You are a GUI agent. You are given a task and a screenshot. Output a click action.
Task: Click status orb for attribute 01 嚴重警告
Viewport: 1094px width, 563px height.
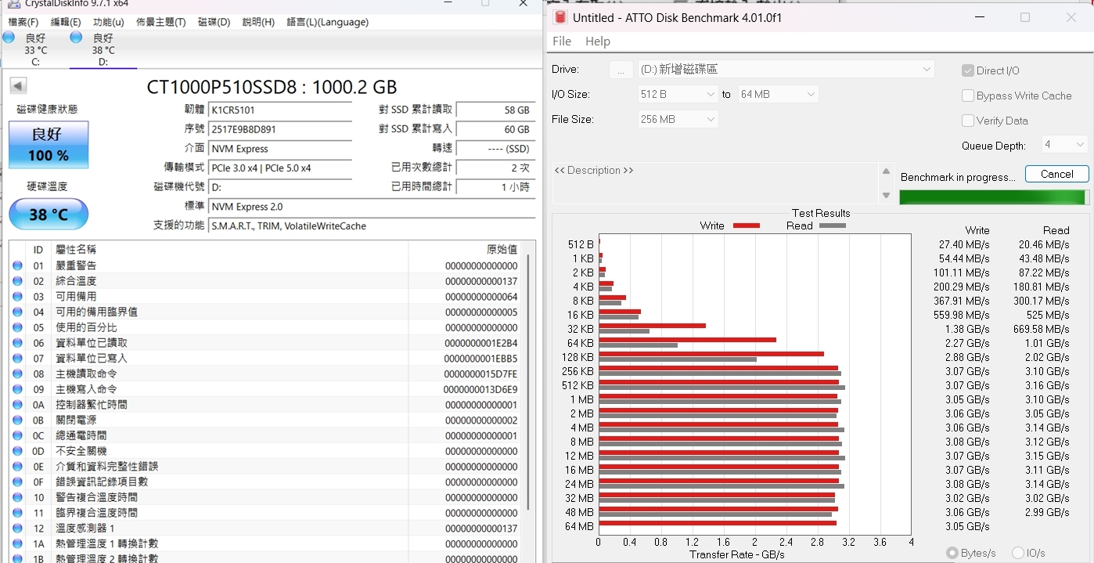18,265
